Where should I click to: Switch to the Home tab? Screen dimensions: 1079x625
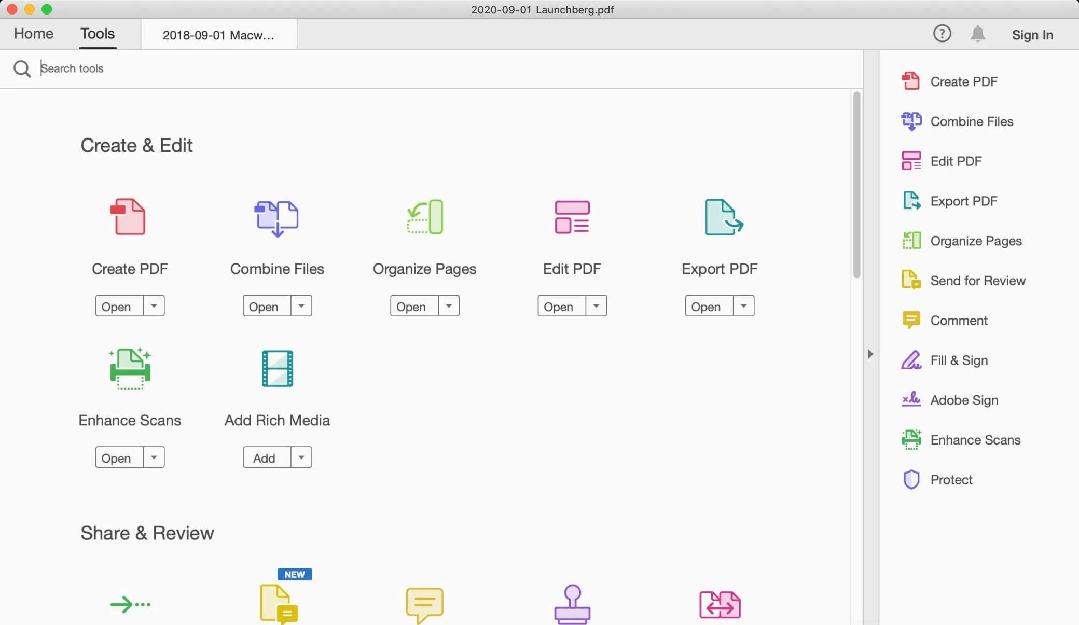coord(34,34)
